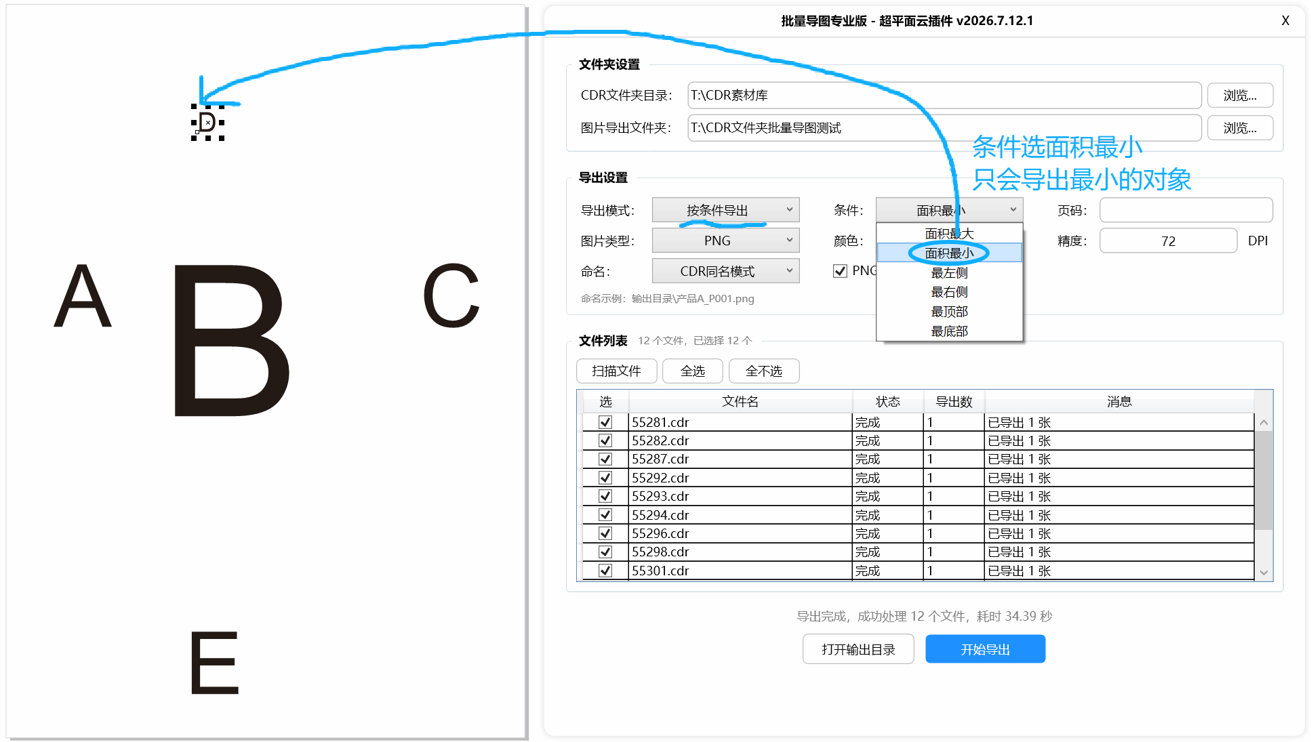Select small letter D on the canvas

tap(207, 123)
